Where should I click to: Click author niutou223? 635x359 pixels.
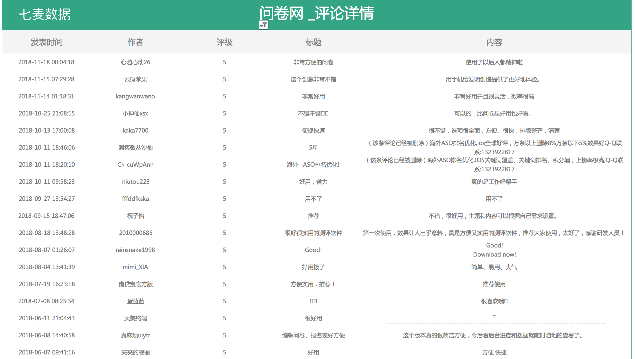[x=136, y=182]
